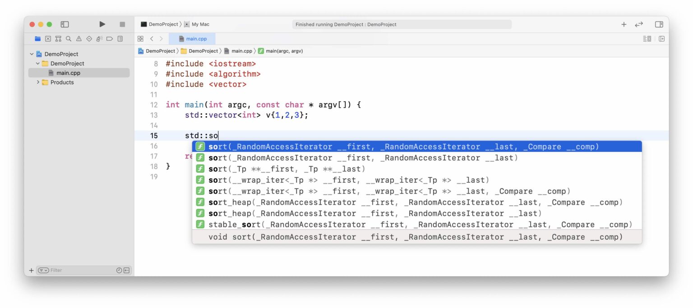Open the Debug navigator
Image resolution: width=693 pixels, height=308 pixels.
pos(99,39)
